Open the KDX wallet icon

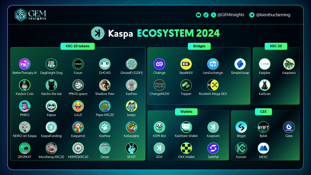[x=159, y=148]
